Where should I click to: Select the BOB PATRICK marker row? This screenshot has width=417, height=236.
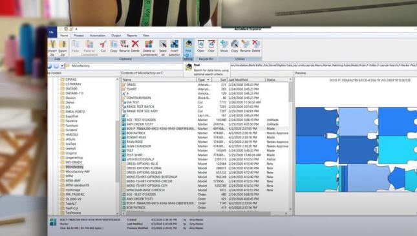pyautogui.click(x=205, y=133)
